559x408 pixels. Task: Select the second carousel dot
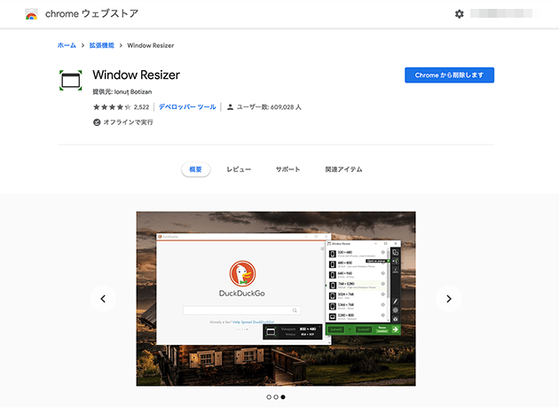coord(276,397)
